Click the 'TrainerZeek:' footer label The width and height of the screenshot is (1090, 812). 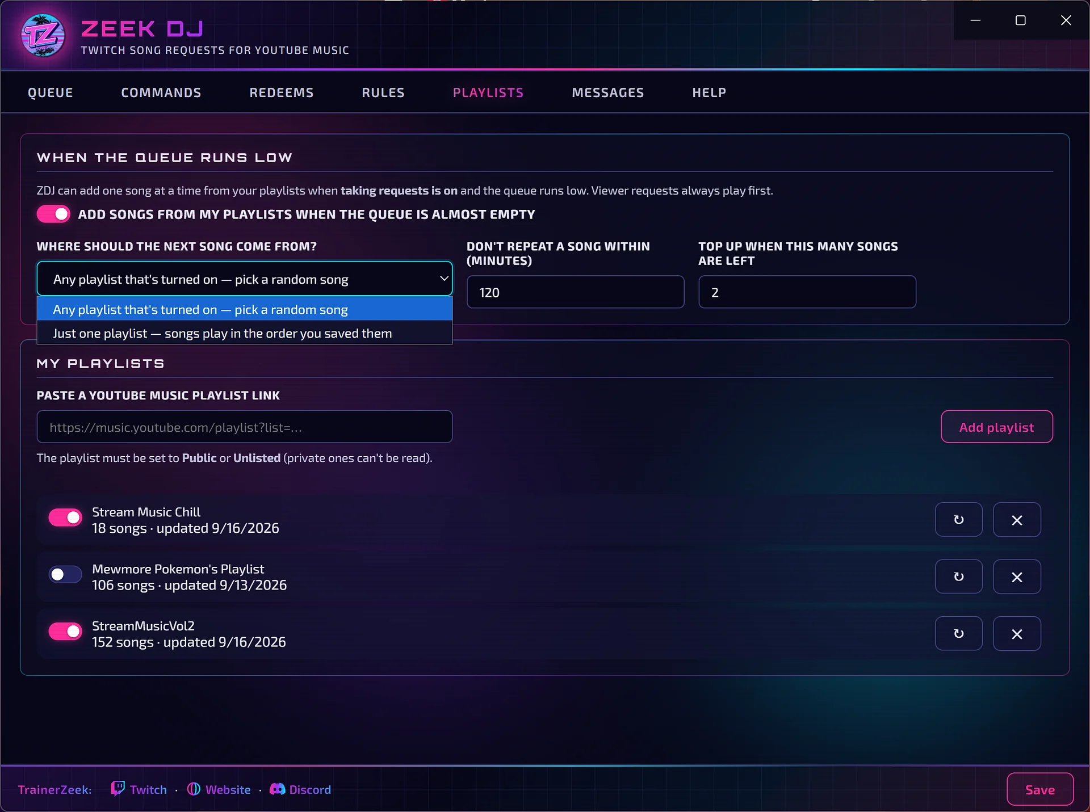pos(54,789)
